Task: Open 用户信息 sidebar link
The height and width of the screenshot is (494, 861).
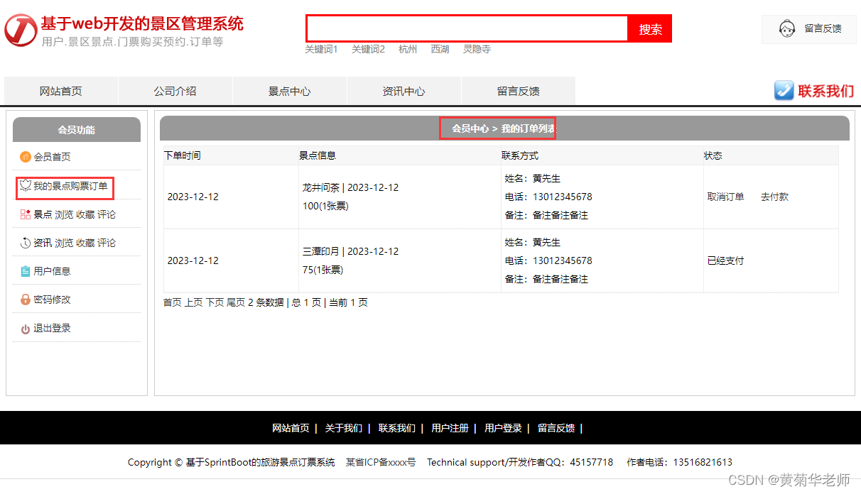Action: tap(52, 271)
